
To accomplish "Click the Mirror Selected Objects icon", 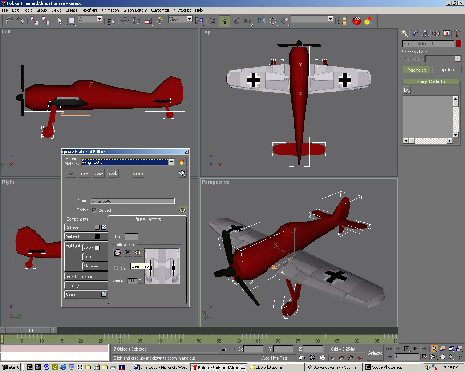I will (261, 21).
